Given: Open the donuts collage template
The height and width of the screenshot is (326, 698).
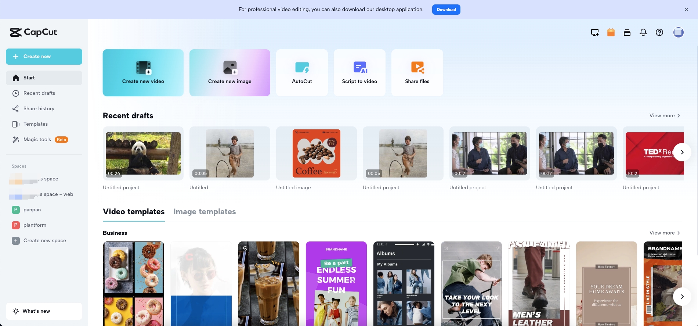Looking at the screenshot, I should coord(134,284).
